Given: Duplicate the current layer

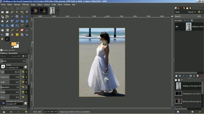Looking at the screenshot, I should 191,76.
